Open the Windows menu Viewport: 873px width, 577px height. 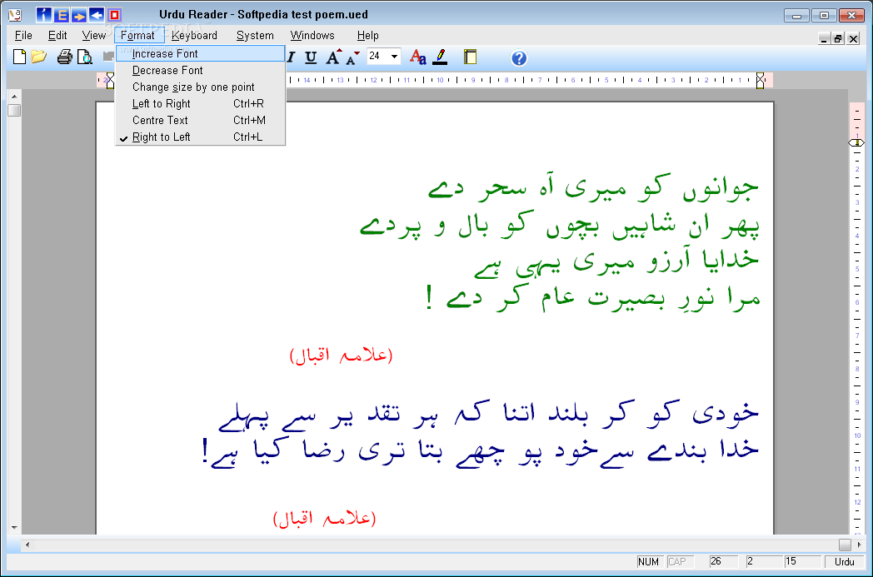pos(312,36)
